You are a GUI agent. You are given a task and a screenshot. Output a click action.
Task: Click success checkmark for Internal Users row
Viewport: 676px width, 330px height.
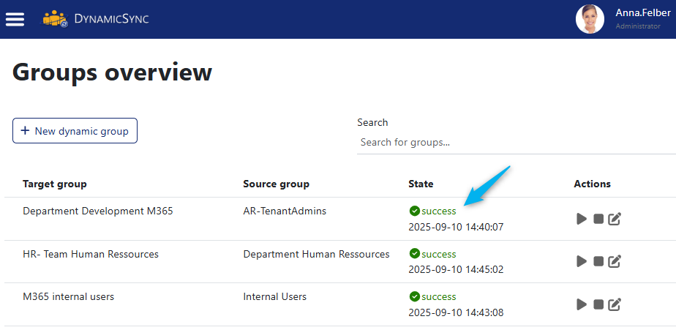[414, 296]
